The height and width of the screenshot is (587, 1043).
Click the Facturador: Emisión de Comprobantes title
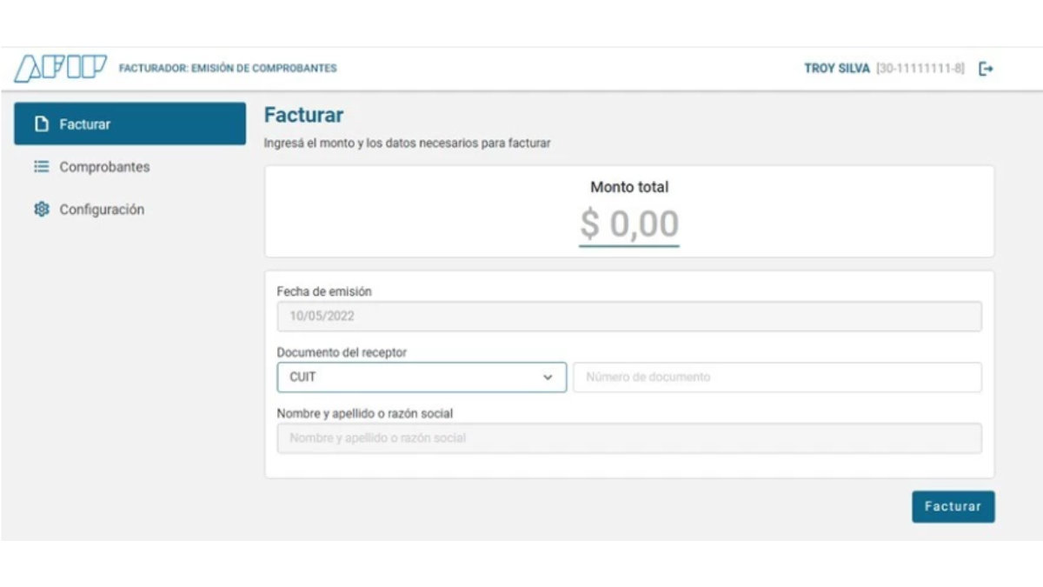click(x=227, y=69)
